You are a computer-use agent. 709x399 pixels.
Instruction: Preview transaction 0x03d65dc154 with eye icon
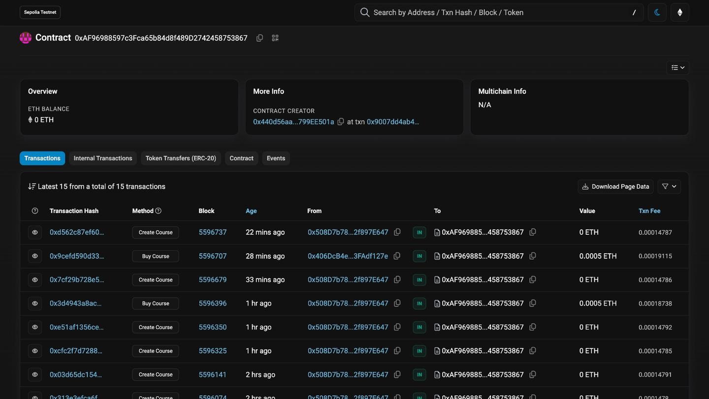pos(35,374)
